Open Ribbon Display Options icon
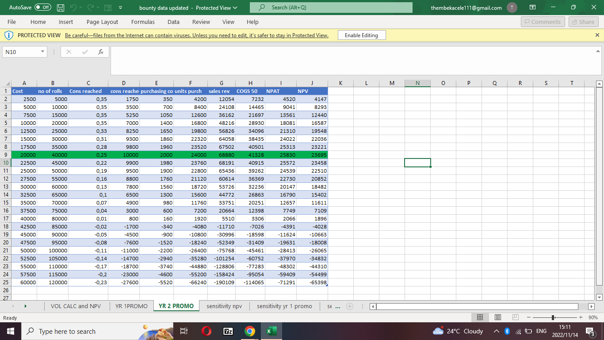 click(x=533, y=8)
